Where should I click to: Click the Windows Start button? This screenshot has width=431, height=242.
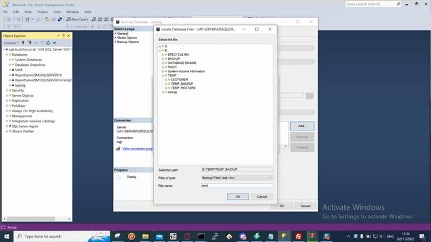7,236
